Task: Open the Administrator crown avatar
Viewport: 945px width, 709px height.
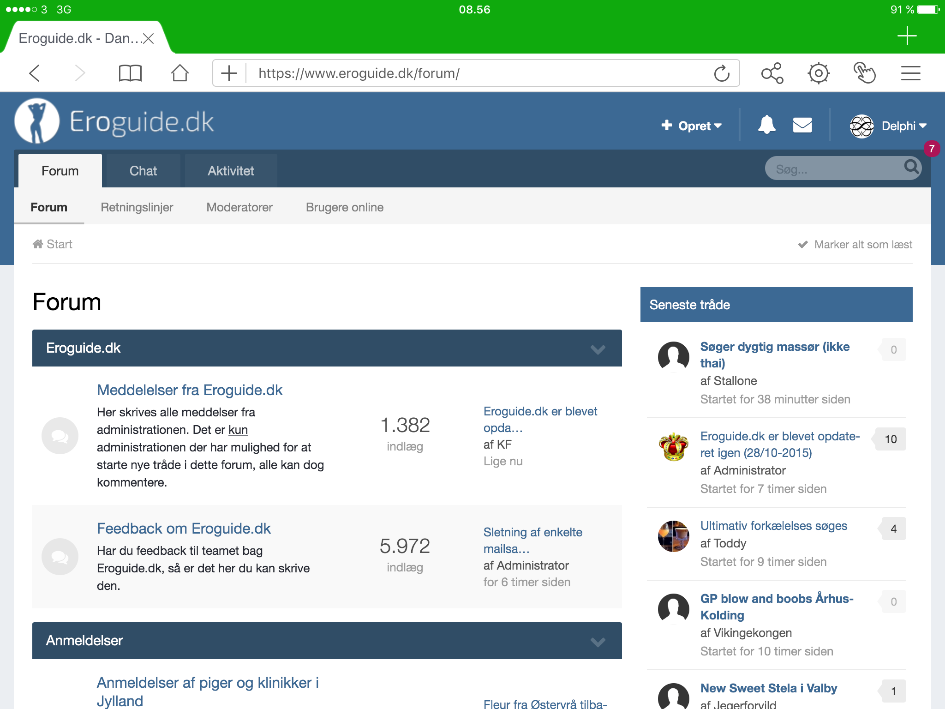Action: [x=674, y=446]
